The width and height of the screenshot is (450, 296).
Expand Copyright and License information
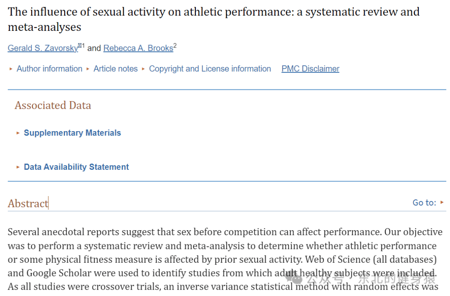point(210,69)
